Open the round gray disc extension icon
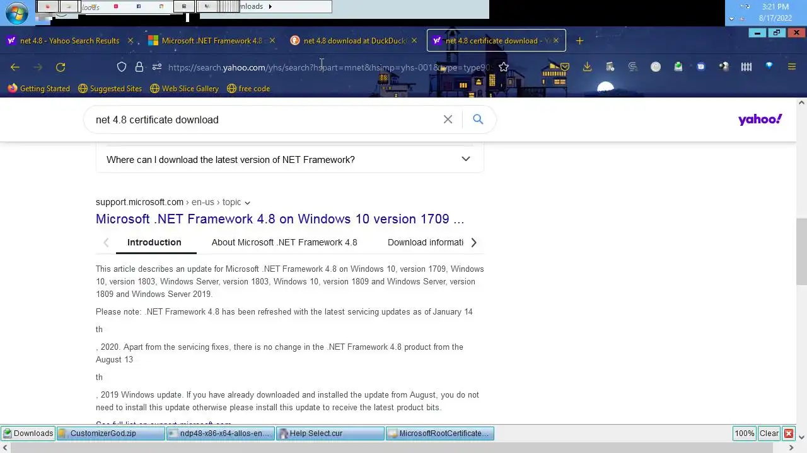The width and height of the screenshot is (807, 453). 656,67
